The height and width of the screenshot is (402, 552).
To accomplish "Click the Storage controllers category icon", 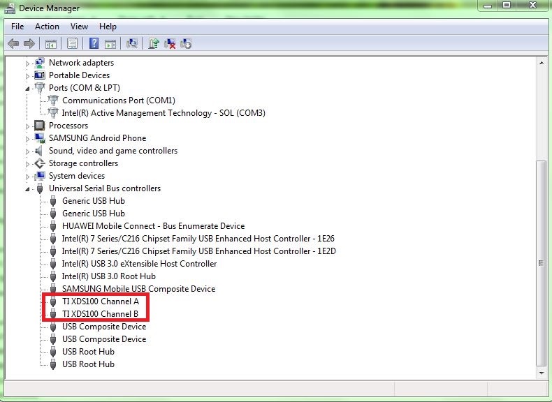I will click(40, 163).
